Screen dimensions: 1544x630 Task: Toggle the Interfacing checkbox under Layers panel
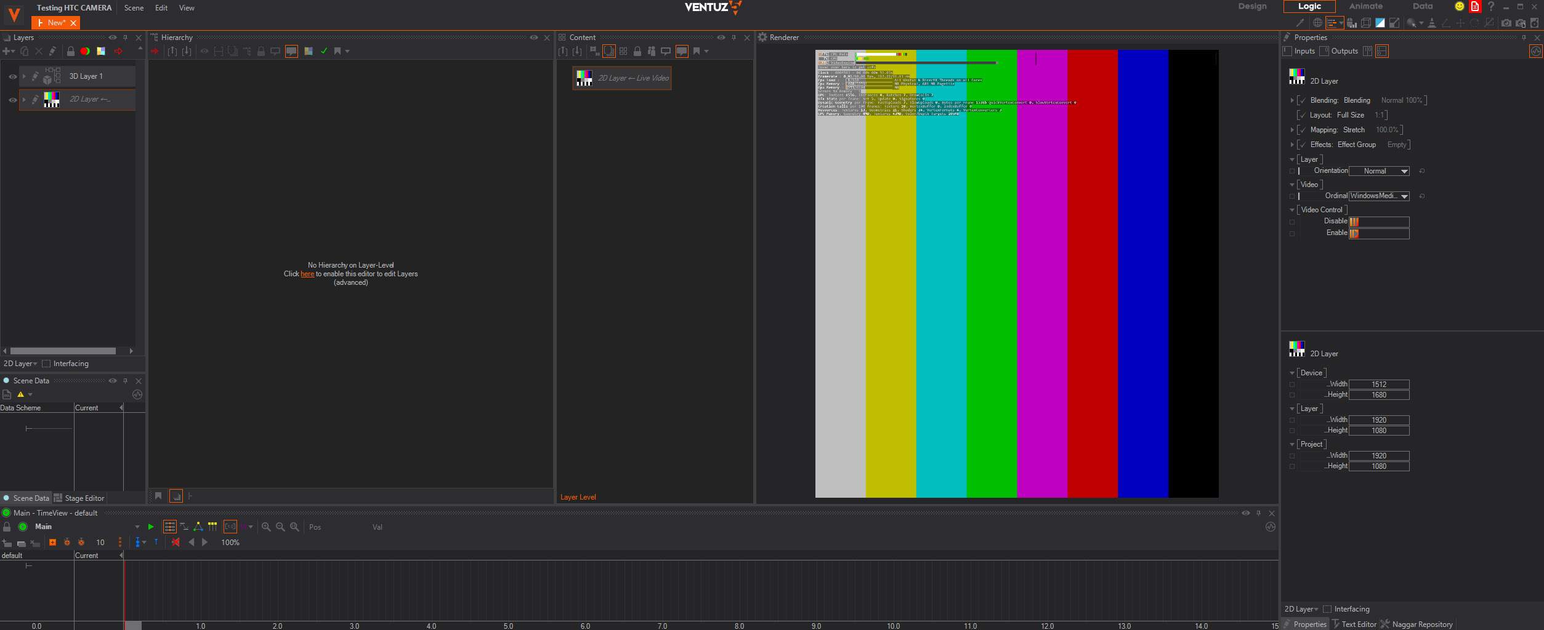[x=46, y=364]
